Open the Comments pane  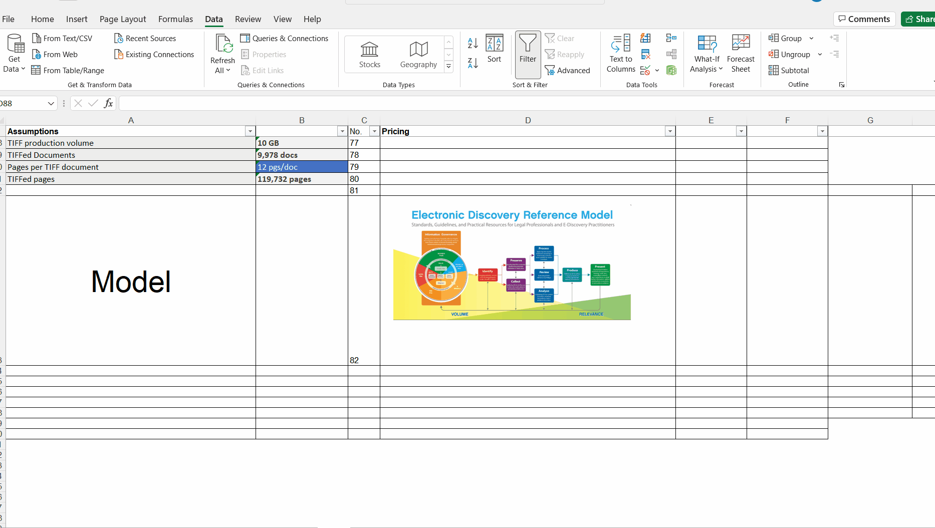(x=864, y=19)
